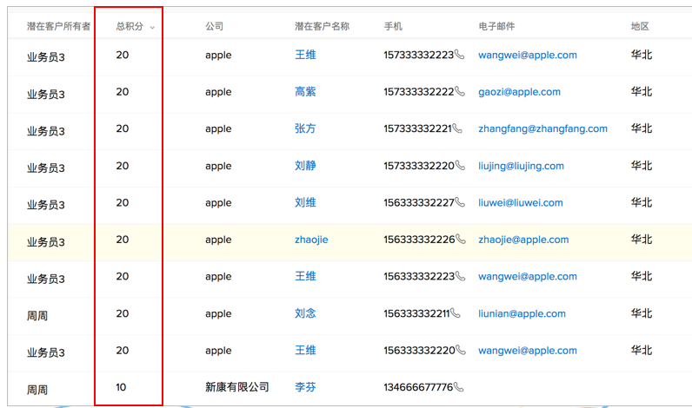
Task: Open lead 王维 with phone 157333332223
Action: (305, 55)
